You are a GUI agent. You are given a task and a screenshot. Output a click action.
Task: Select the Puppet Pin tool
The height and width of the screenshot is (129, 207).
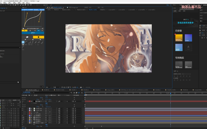point(31,5)
